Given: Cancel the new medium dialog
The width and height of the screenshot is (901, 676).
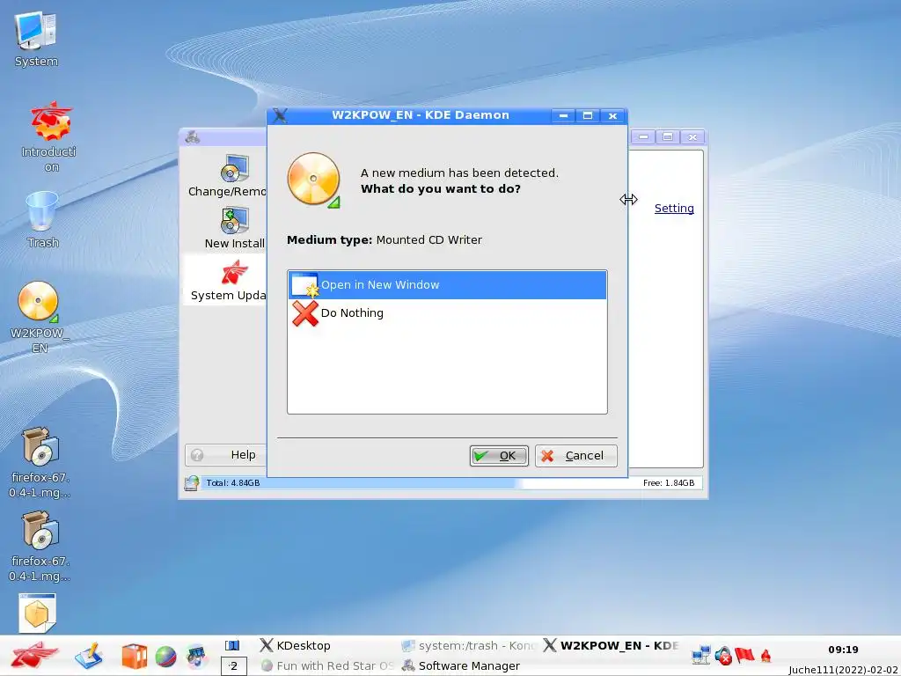Looking at the screenshot, I should pos(575,456).
